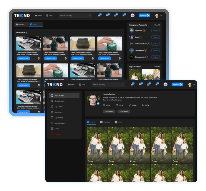Click trash icon on fourth wishlist card
Viewport: 206px width, 191px height.
click(120, 58)
